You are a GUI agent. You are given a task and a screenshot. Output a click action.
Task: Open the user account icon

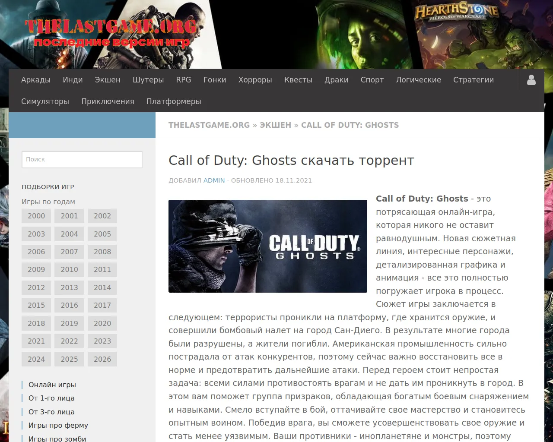[x=531, y=80]
